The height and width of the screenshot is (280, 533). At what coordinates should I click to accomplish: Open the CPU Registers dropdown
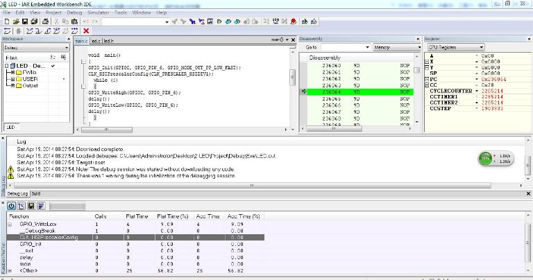(482, 47)
